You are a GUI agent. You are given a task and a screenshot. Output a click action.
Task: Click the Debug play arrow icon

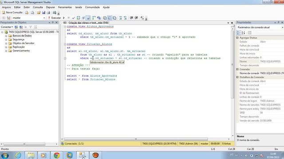pos(64,18)
